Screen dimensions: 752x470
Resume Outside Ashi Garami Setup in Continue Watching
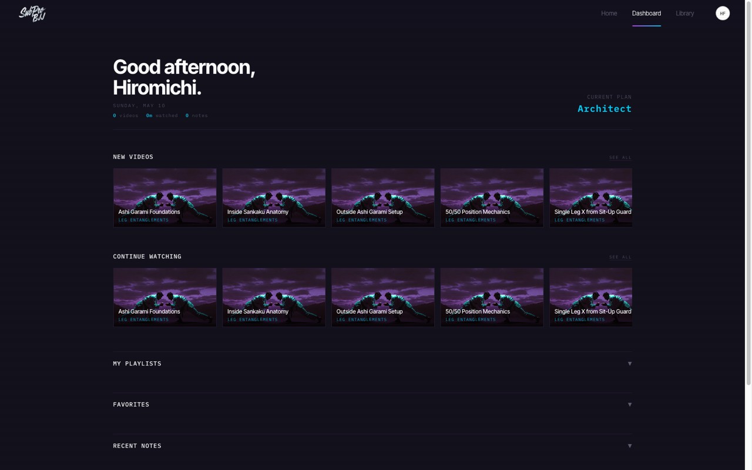[x=382, y=297]
